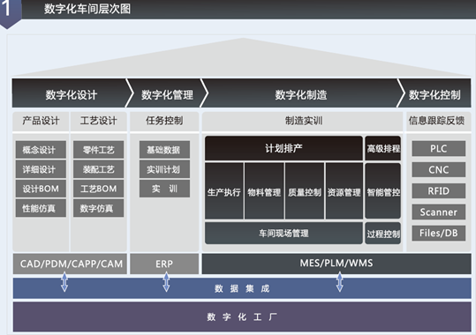Click the 概念设计 box
The width and height of the screenshot is (476, 335).
(x=41, y=150)
